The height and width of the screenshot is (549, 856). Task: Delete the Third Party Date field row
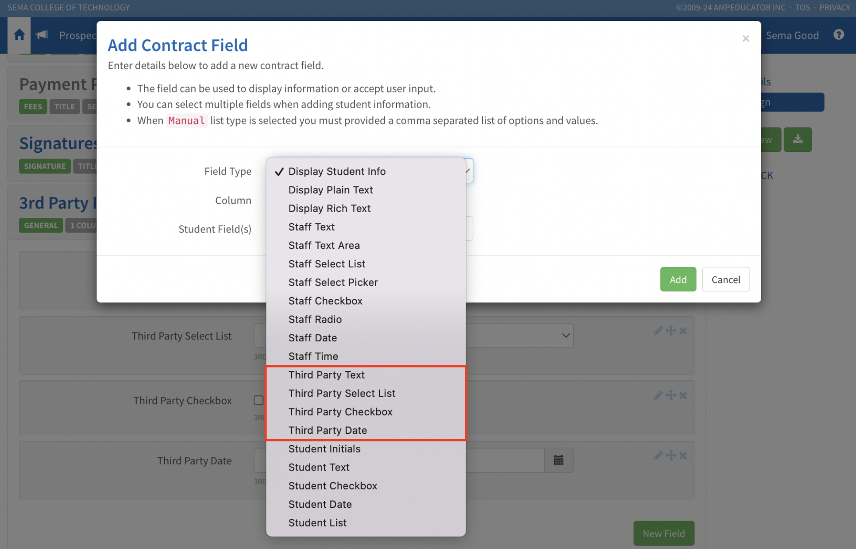coord(683,456)
